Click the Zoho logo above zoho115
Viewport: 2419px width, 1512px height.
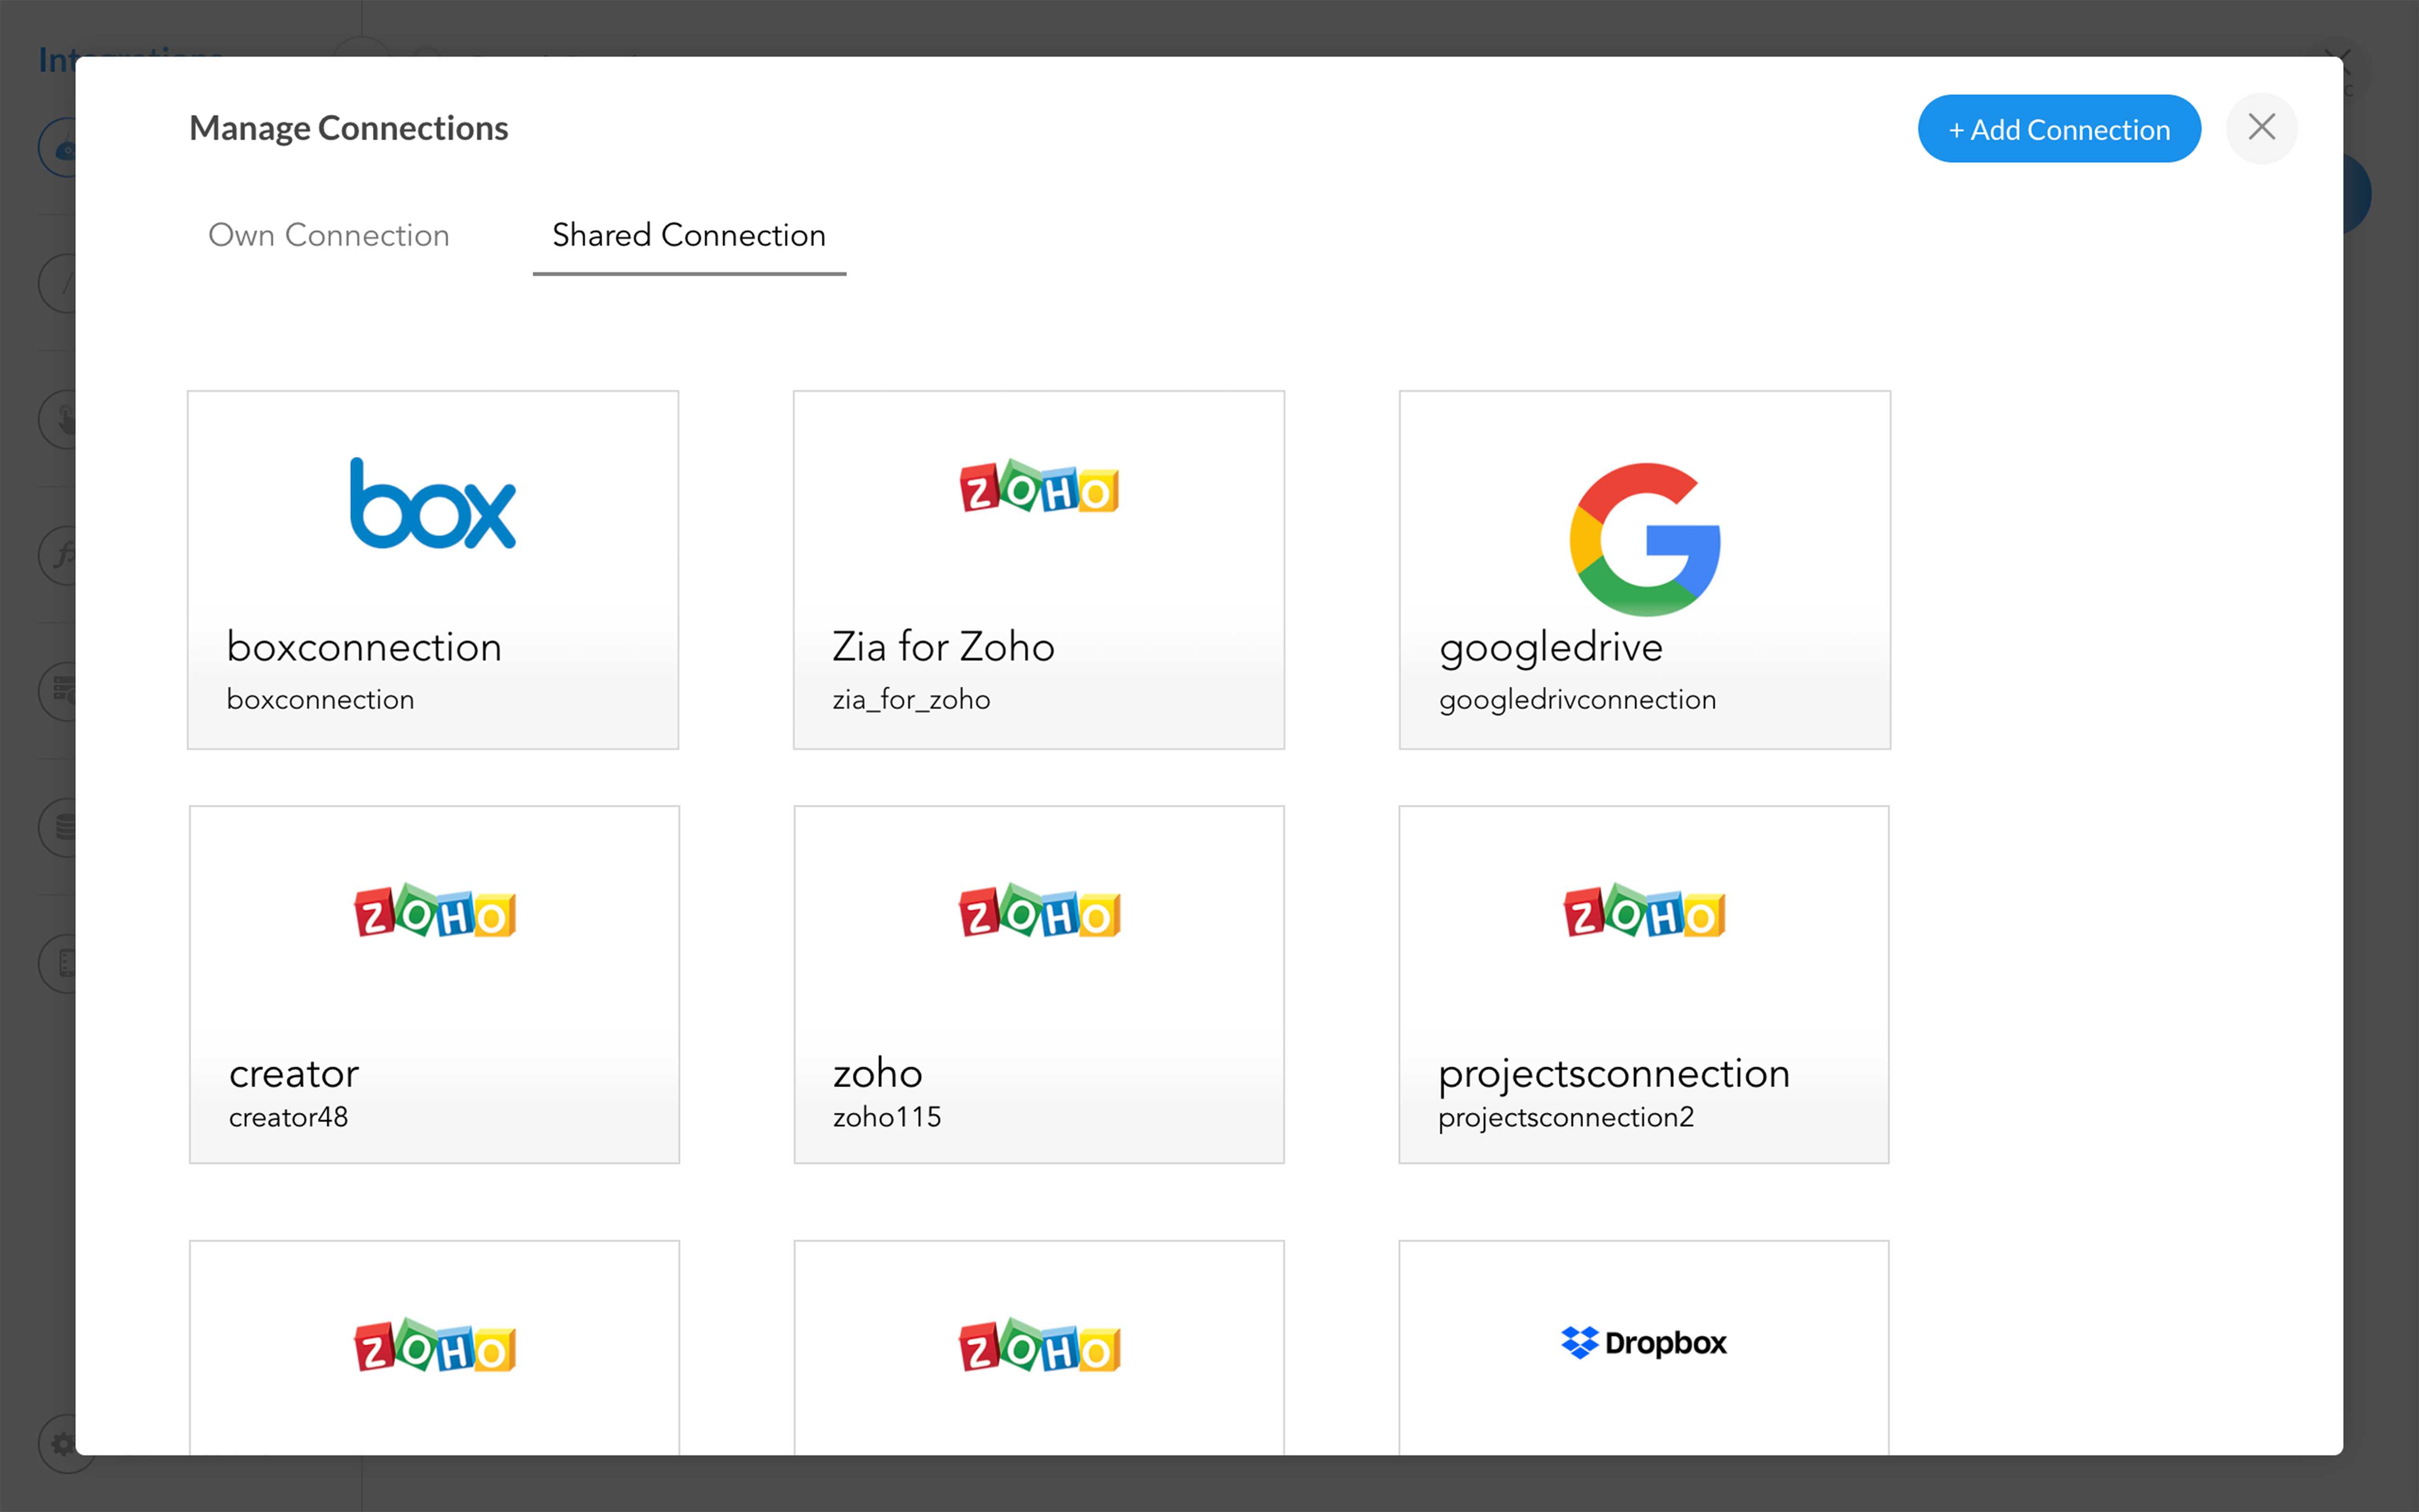1039,910
